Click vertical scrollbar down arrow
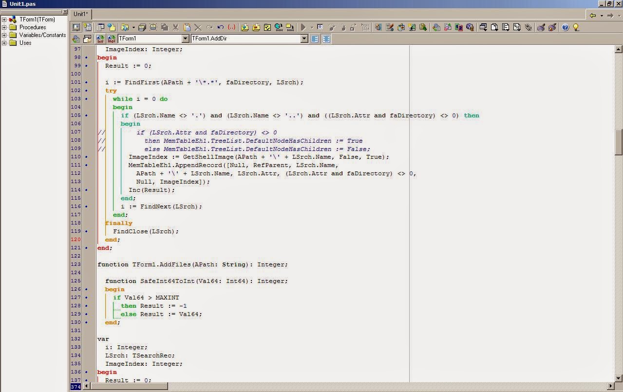Image resolution: width=623 pixels, height=392 pixels. [x=619, y=378]
